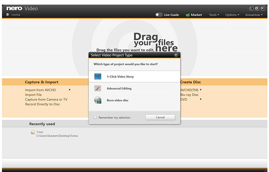Select the DVD disc option

(184, 99)
